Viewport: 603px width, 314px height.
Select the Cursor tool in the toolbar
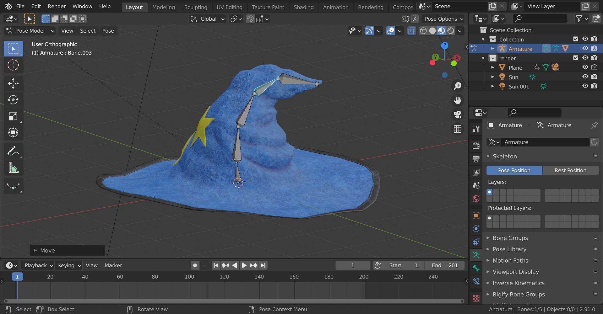[x=13, y=65]
